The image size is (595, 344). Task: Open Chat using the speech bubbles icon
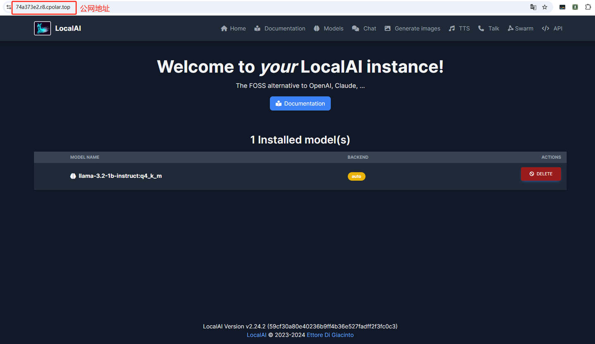[355, 28]
